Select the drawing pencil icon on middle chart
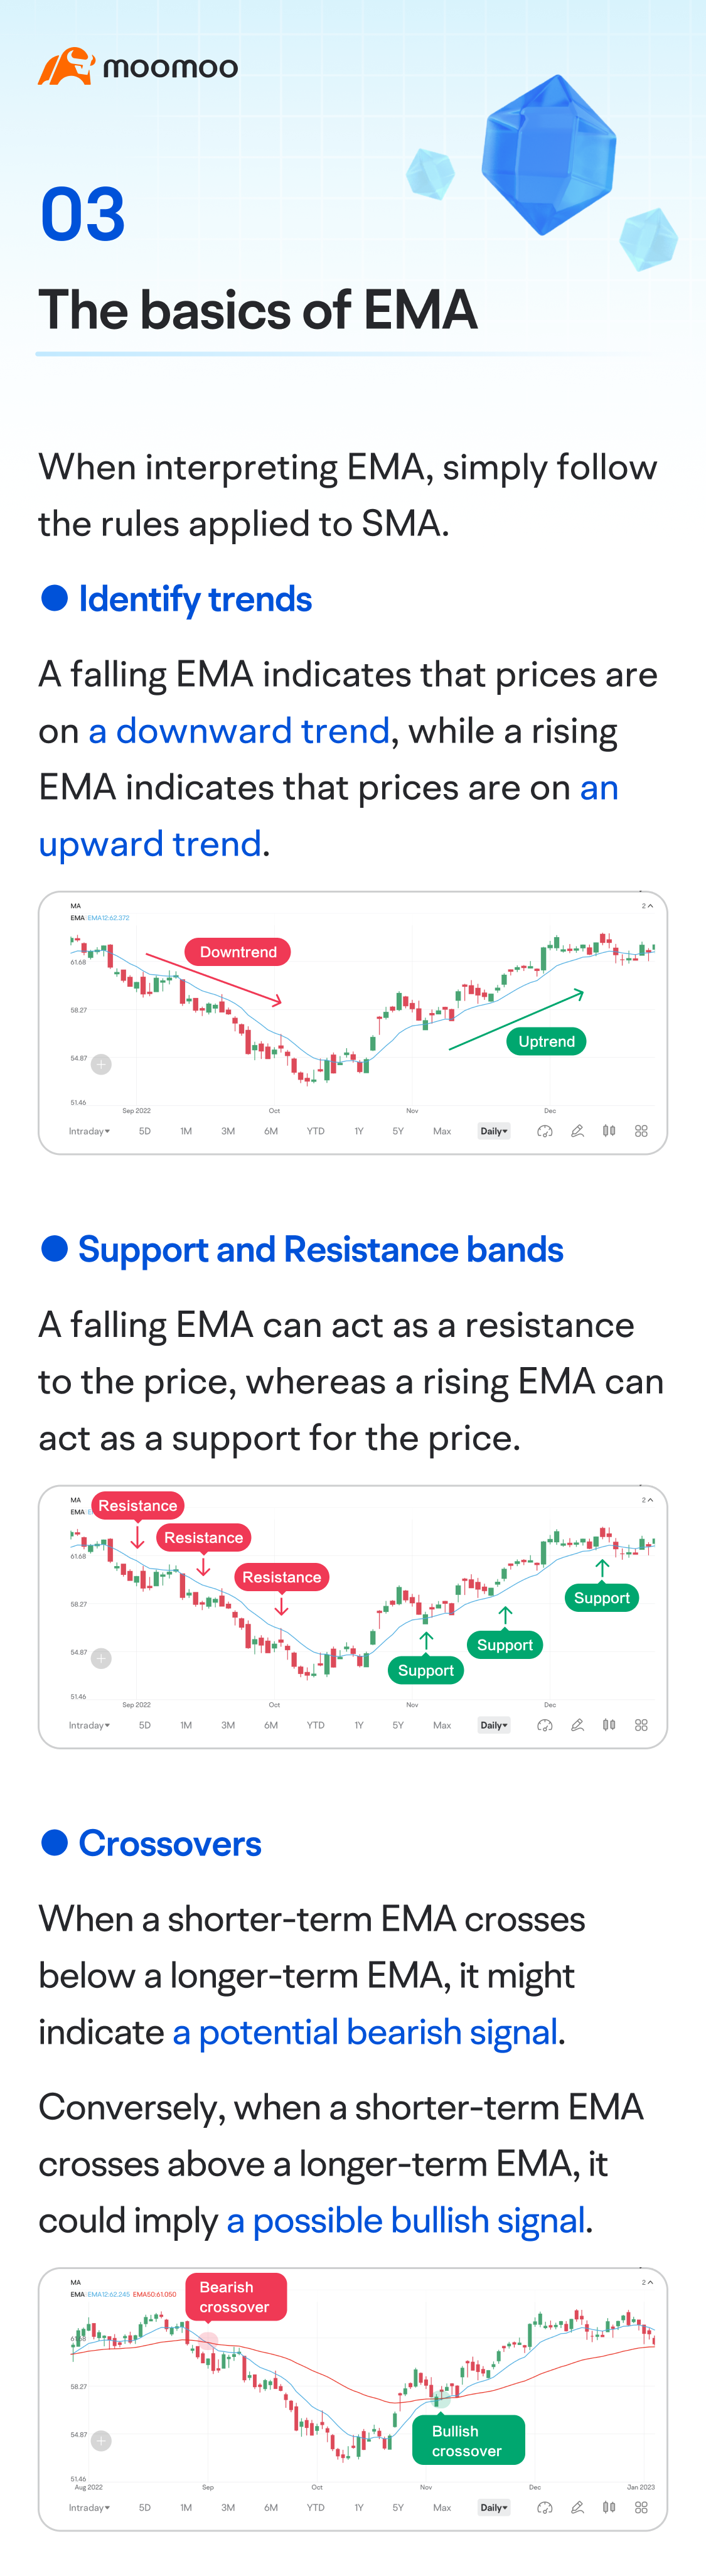Image resolution: width=706 pixels, height=2576 pixels. coord(577,1725)
